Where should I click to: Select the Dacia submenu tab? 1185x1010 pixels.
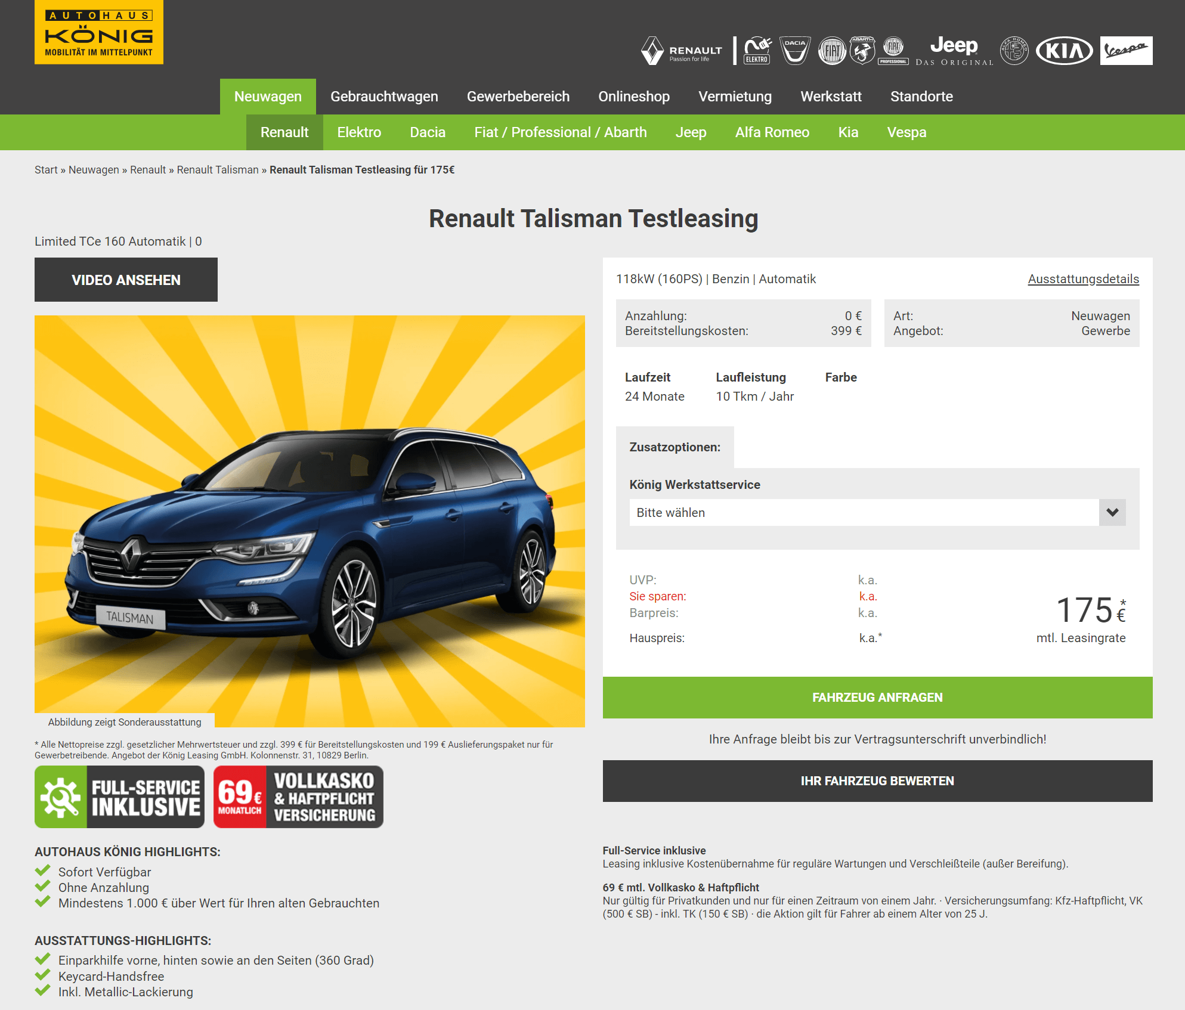428,132
